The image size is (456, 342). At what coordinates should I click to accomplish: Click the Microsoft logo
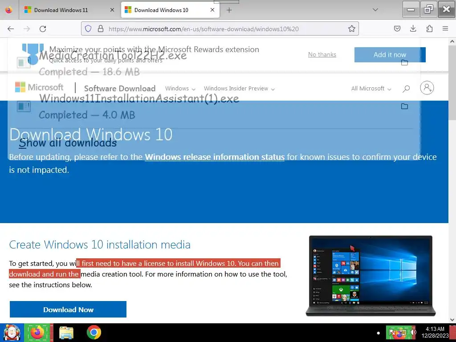click(x=39, y=87)
